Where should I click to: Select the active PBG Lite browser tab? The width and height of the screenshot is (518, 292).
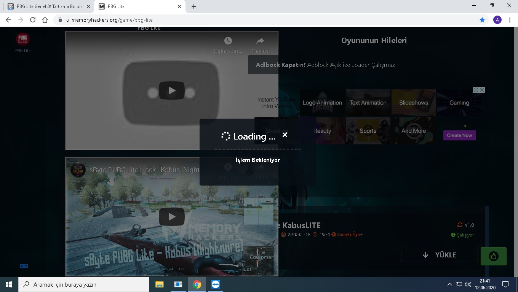tap(139, 6)
